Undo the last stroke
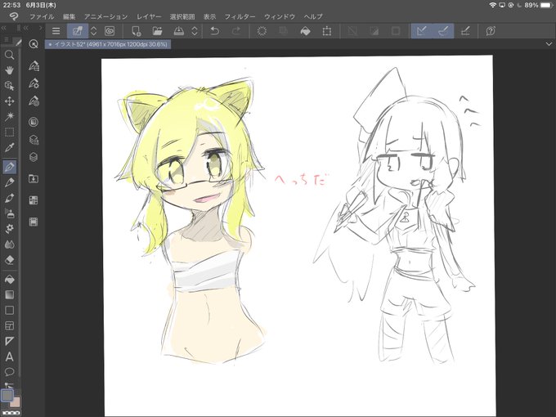The height and width of the screenshot is (417, 556). tap(214, 31)
